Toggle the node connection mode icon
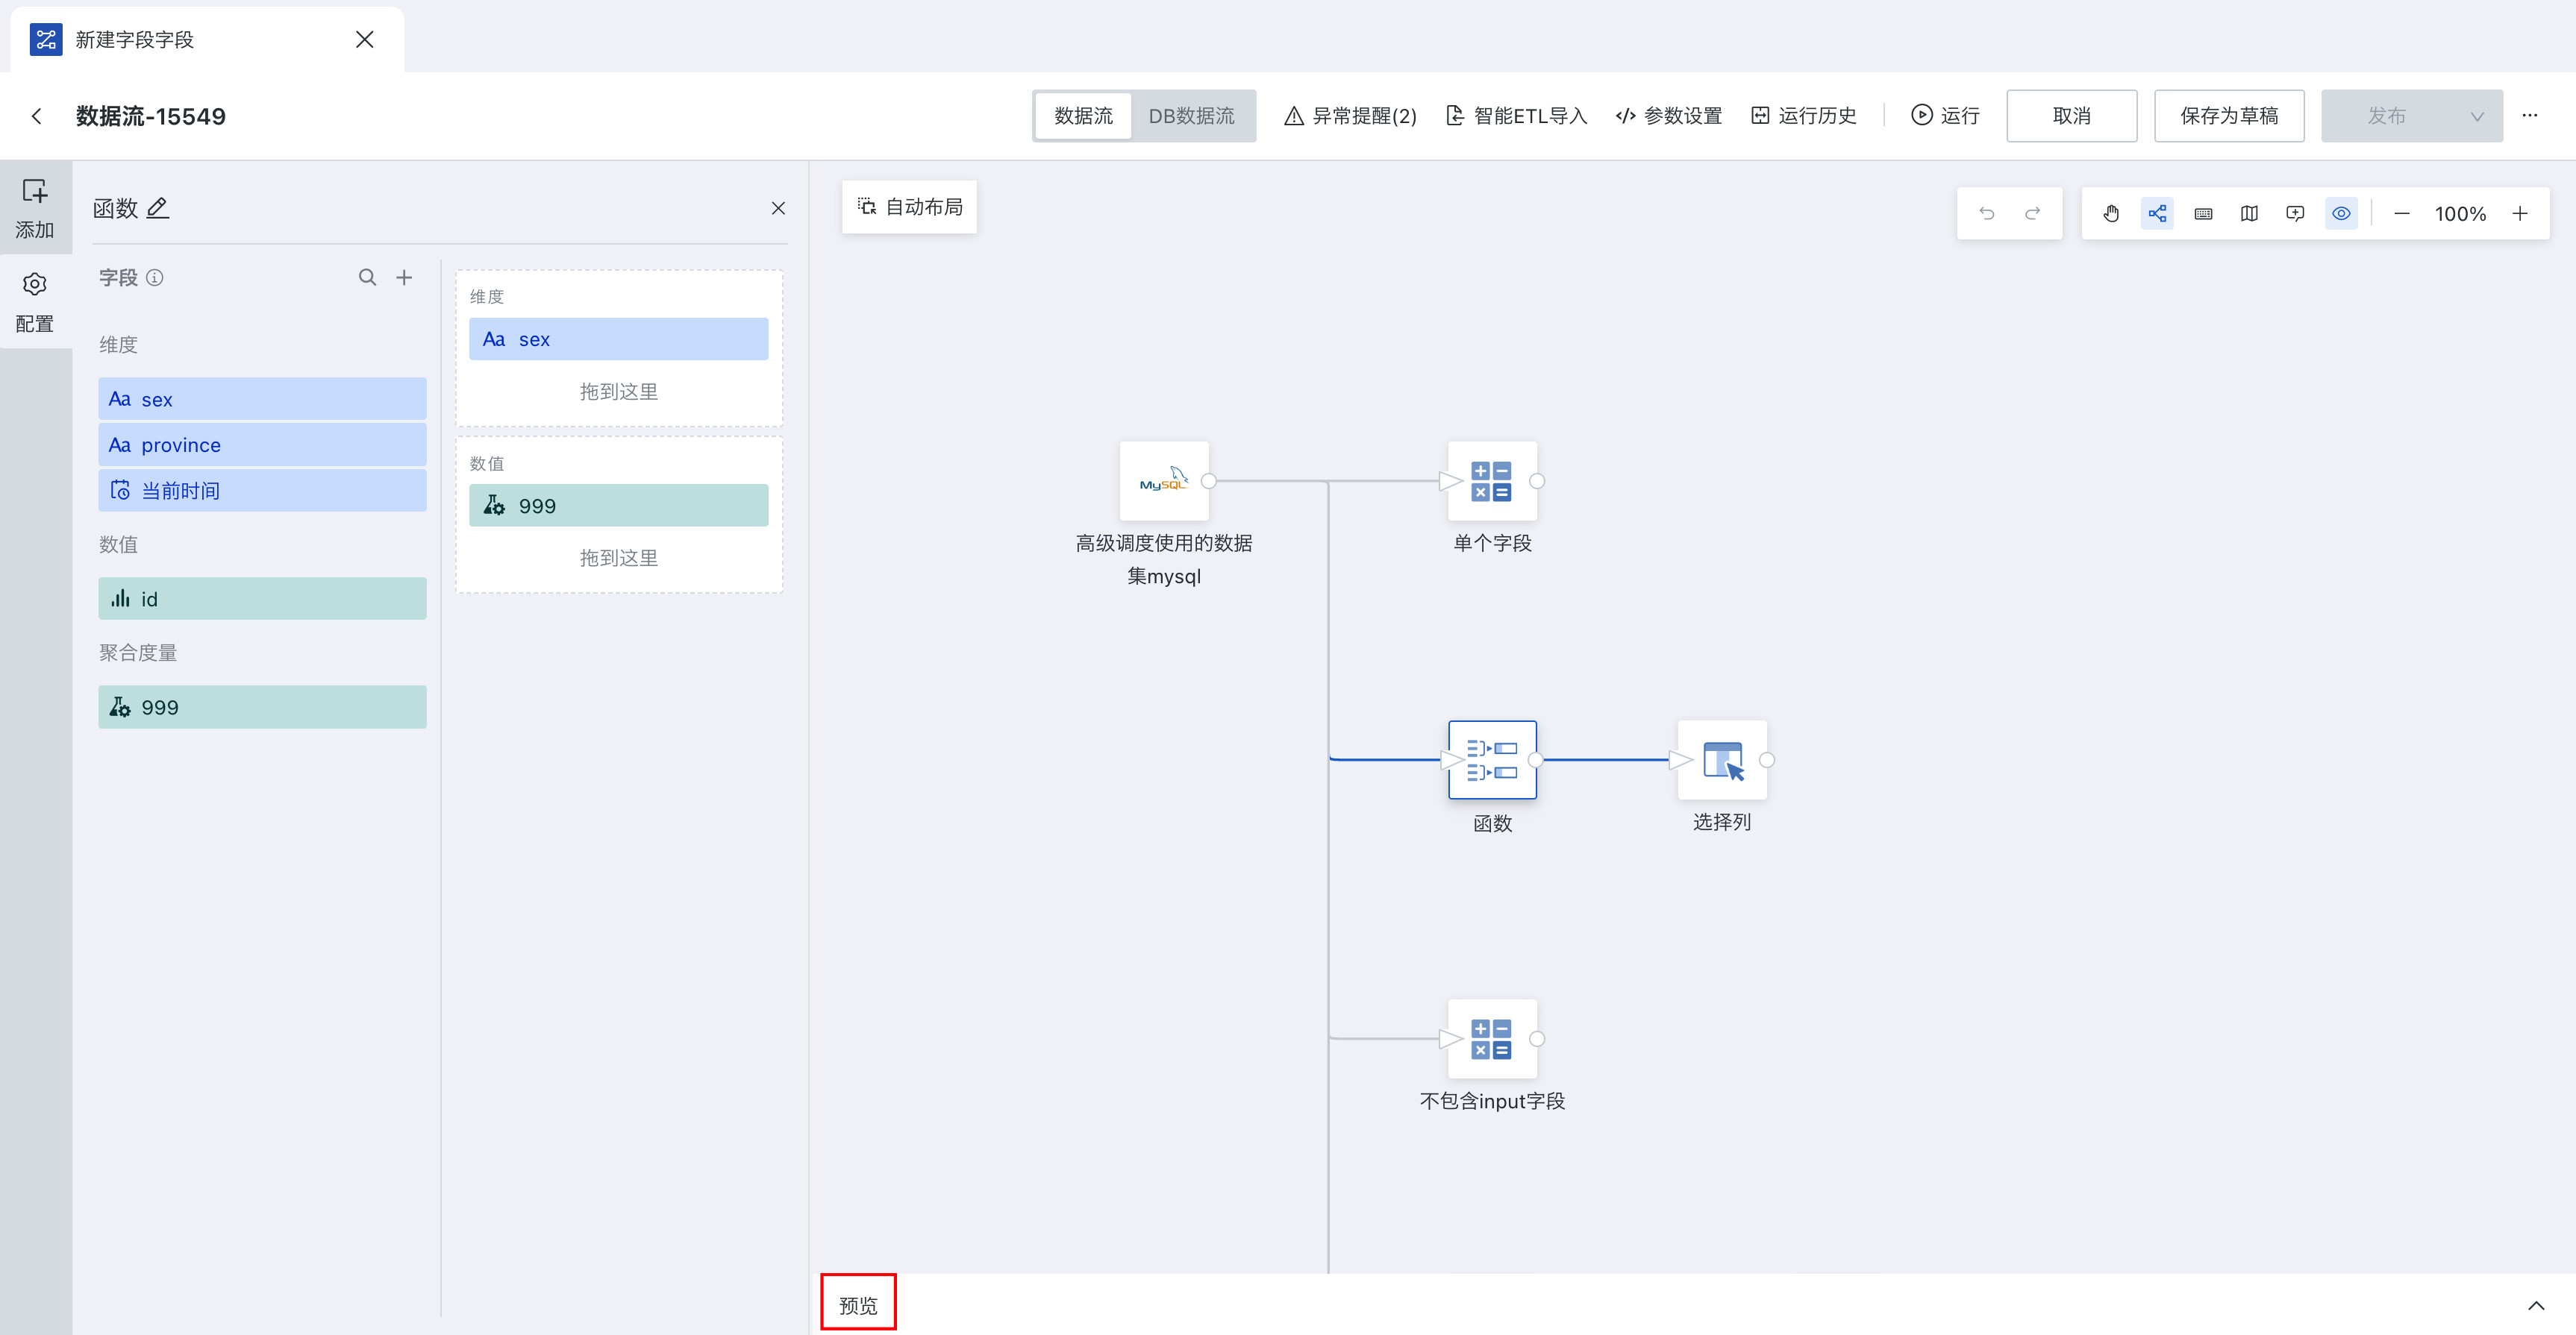This screenshot has height=1335, width=2576. (x=2157, y=213)
